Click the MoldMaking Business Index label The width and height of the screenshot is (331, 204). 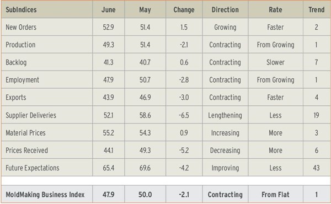coord(45,194)
